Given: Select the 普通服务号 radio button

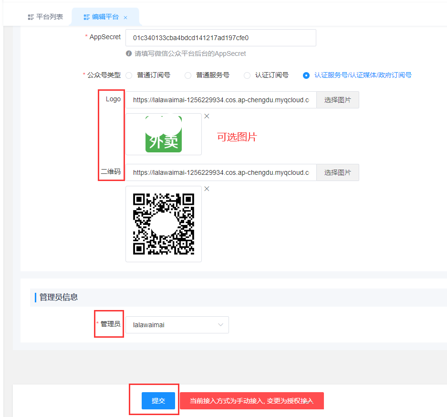Looking at the screenshot, I should (x=188, y=75).
